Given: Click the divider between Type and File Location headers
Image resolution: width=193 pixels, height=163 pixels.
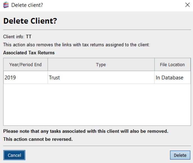Looking at the screenshot, I should 154,65.
